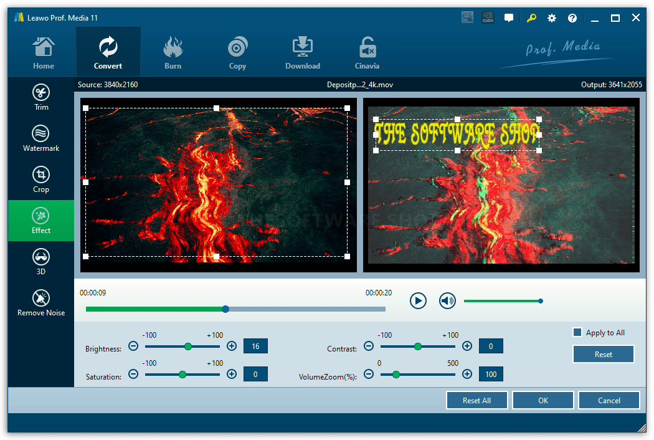Viewport: 654px width, 440px height.
Task: Click the Depositp...2_4k.mov file name
Action: [360, 85]
